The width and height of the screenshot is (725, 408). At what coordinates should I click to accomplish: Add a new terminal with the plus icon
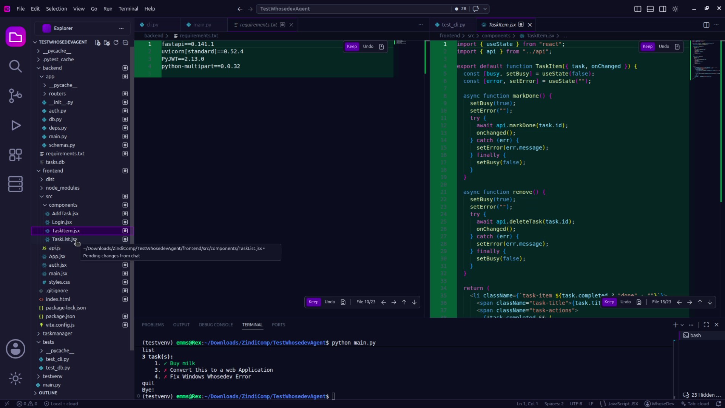(x=676, y=325)
